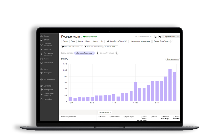Click the Цели icon in sidebar
The image size is (200, 135).
point(41,69)
